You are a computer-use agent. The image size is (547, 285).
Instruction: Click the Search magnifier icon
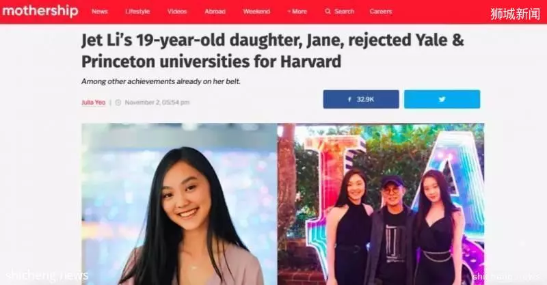coord(328,12)
